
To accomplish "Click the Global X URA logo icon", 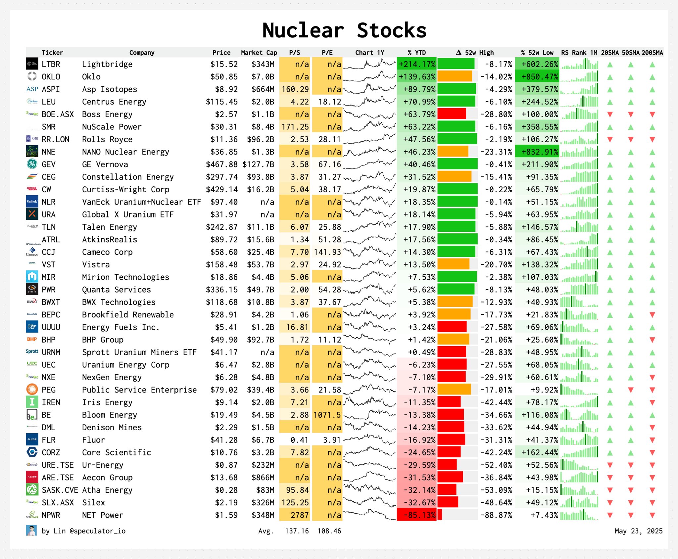I will click(32, 214).
